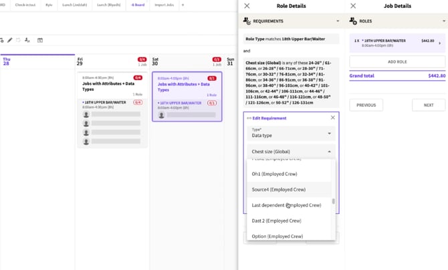This screenshot has width=448, height=270.
Task: Click the dropdown list scrollbar thumb
Action: (x=333, y=201)
